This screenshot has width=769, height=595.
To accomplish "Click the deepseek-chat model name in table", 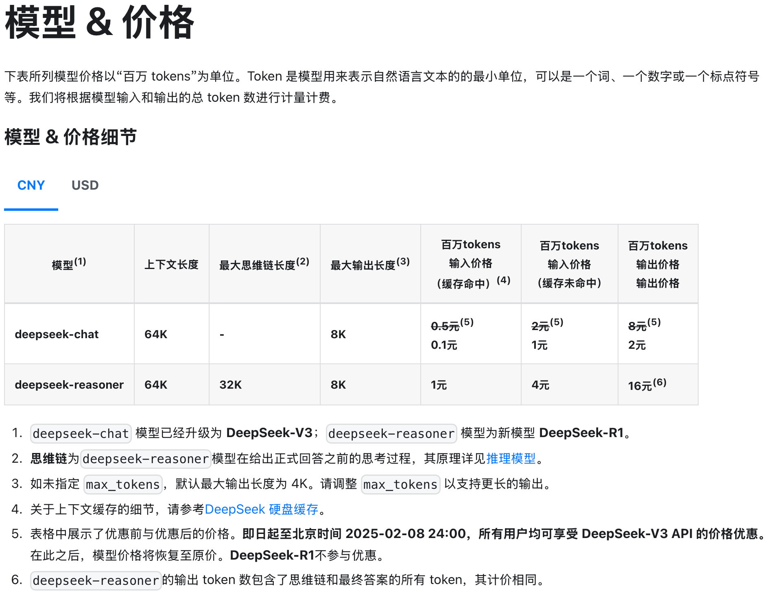I will pos(57,334).
